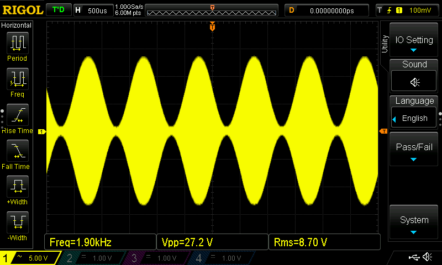Open the System menu
This screenshot has height=265, width=442.
pyautogui.click(x=414, y=222)
